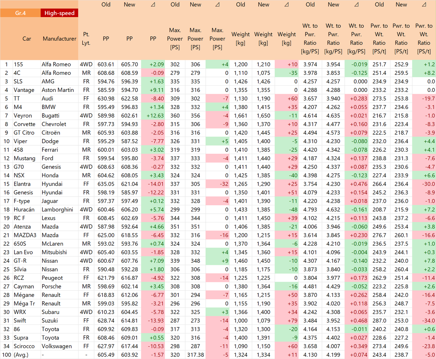
Task: Click the average PP change -1.57
Action: point(153,355)
